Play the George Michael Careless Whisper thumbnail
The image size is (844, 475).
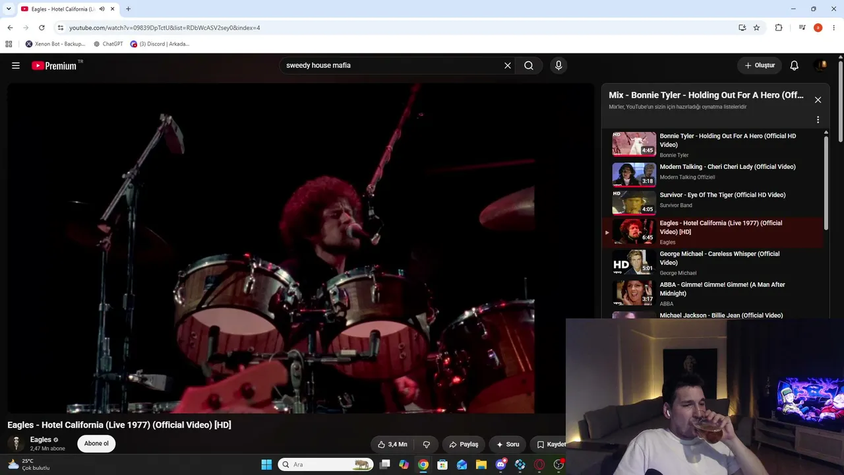pos(634,262)
